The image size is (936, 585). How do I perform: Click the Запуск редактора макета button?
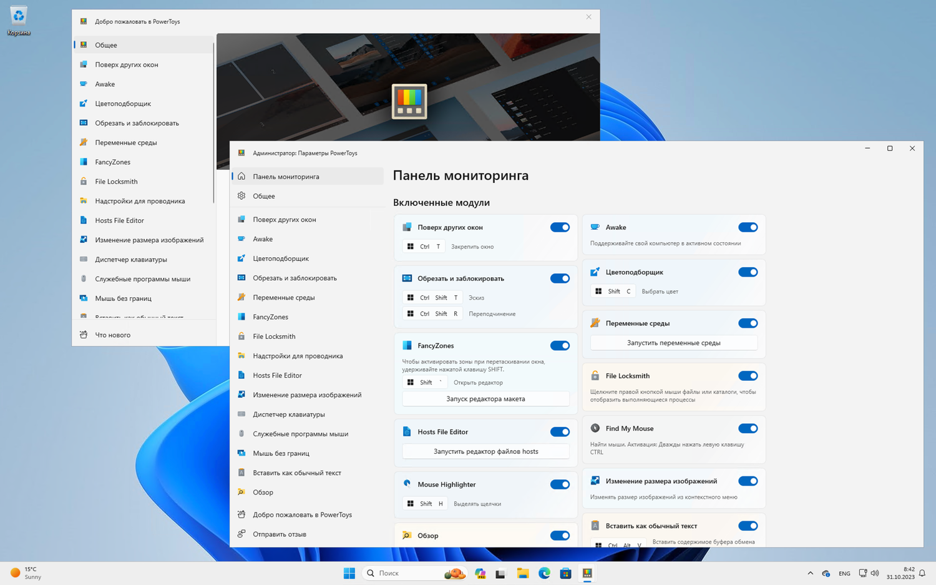(485, 399)
